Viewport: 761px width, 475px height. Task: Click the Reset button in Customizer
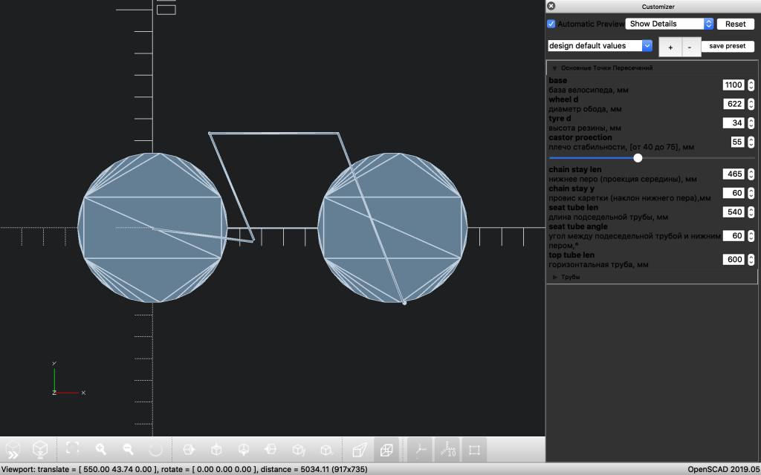pos(735,24)
